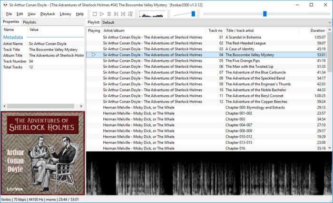Select track The Five Orange Pips
This screenshot has width=333, height=203.
[x=206, y=61]
